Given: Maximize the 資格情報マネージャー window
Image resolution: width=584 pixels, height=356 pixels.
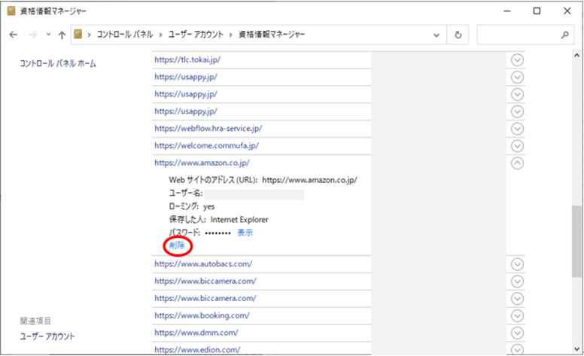Looking at the screenshot, I should click(x=537, y=11).
